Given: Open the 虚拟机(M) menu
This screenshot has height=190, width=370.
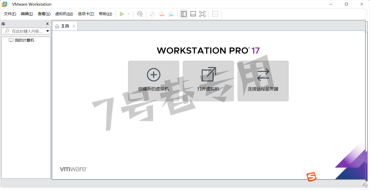Looking at the screenshot, I should click(x=64, y=14).
